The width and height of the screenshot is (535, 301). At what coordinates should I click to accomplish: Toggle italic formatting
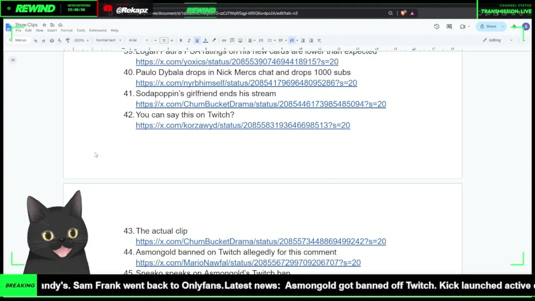189,41
